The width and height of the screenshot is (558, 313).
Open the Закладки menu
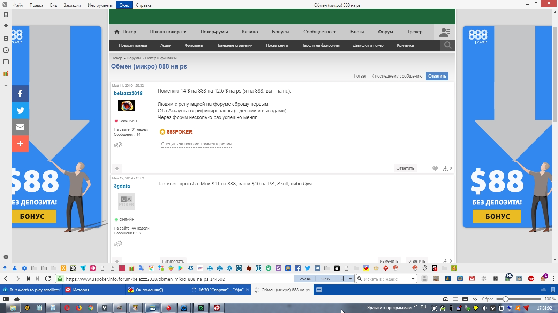coord(72,5)
